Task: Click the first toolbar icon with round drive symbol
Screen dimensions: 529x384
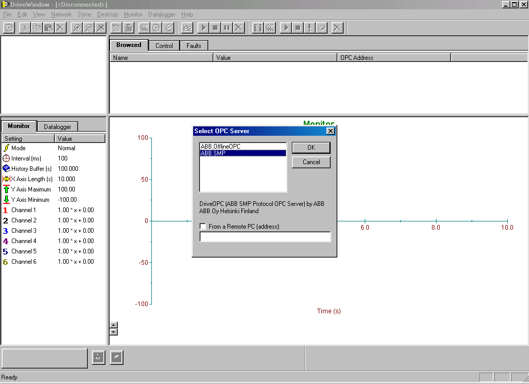Action: [x=9, y=28]
